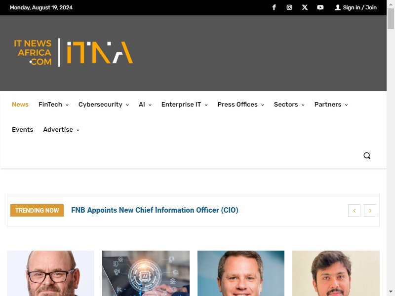395x296 pixels.
Task: Click the page vertical scrollbar thumb
Action: pos(391,19)
